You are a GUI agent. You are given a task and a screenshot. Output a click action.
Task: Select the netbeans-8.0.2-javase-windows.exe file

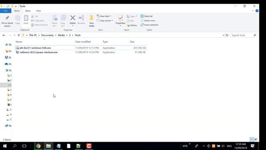[x=81, y=52]
